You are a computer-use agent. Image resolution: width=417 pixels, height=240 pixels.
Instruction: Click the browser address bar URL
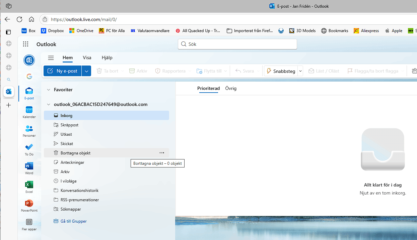click(84, 19)
